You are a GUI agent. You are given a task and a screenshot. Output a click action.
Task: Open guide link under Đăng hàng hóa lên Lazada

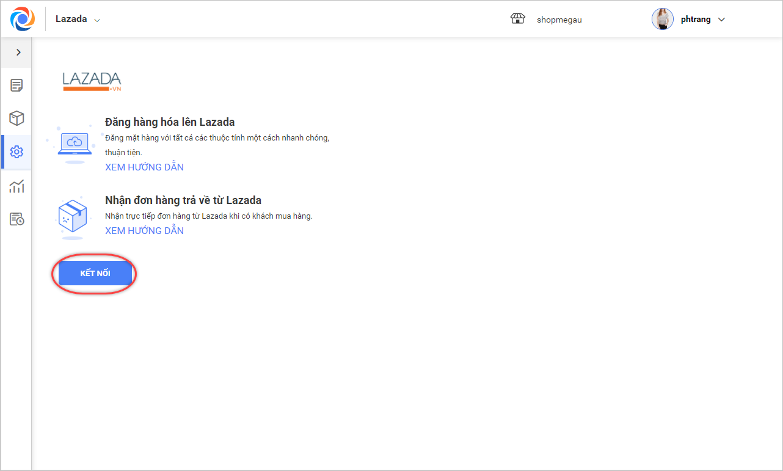tap(144, 167)
